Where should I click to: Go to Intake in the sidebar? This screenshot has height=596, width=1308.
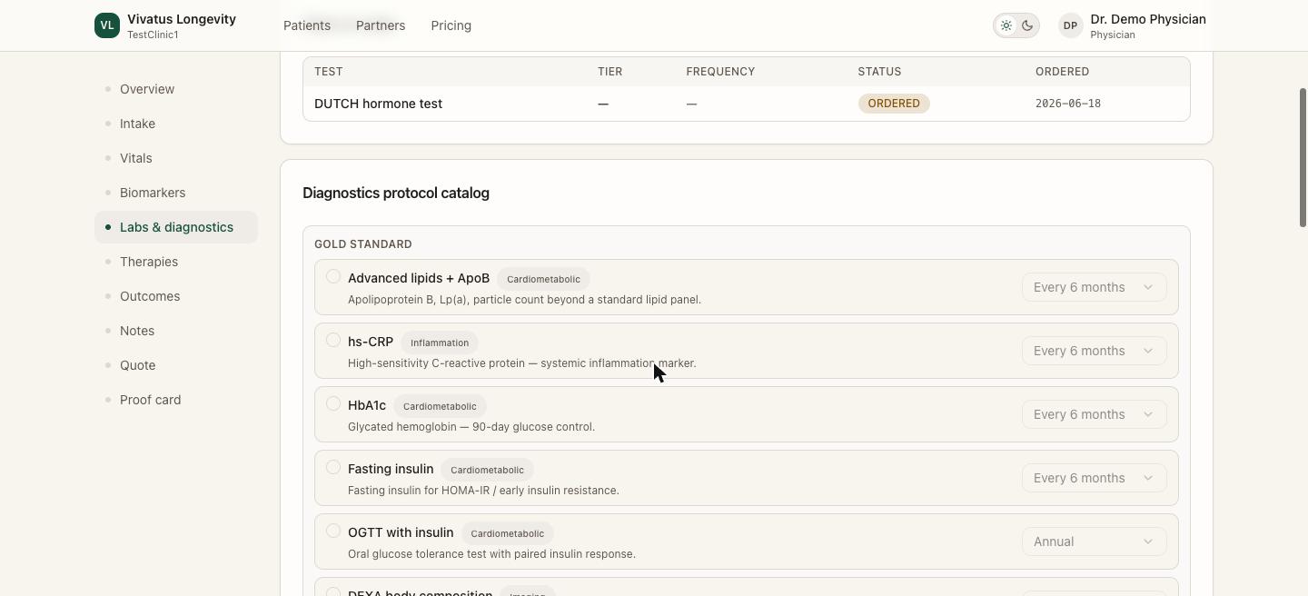pyautogui.click(x=176, y=124)
